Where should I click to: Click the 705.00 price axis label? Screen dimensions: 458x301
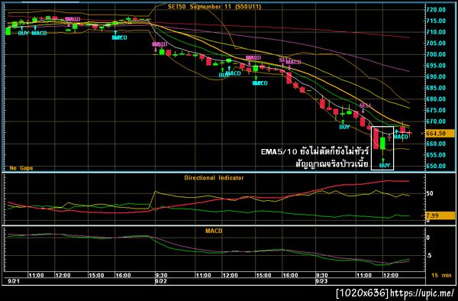(x=436, y=43)
